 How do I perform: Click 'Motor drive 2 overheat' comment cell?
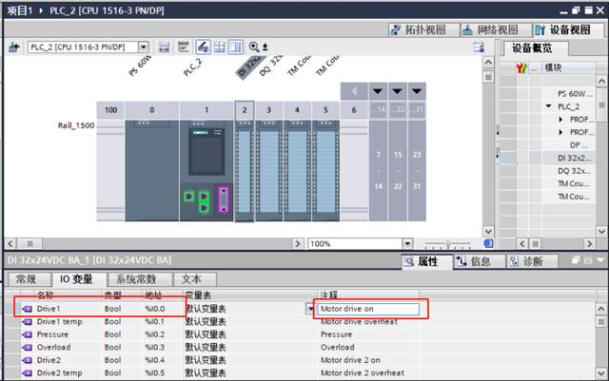pyautogui.click(x=368, y=372)
